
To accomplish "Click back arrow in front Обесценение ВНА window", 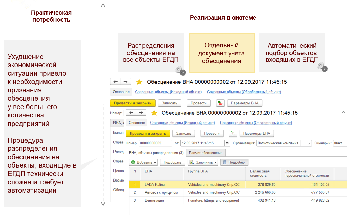I will 131,113.
